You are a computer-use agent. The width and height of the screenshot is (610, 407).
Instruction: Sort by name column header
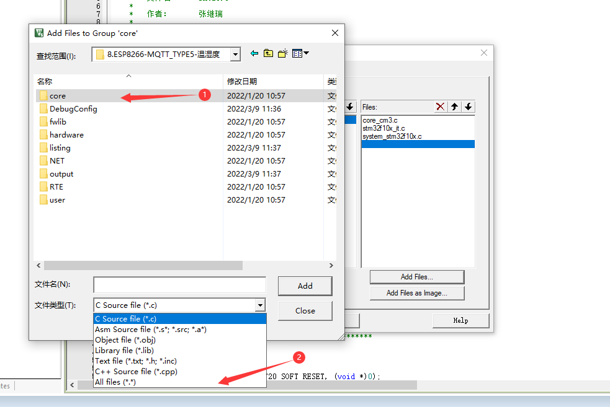(x=128, y=82)
